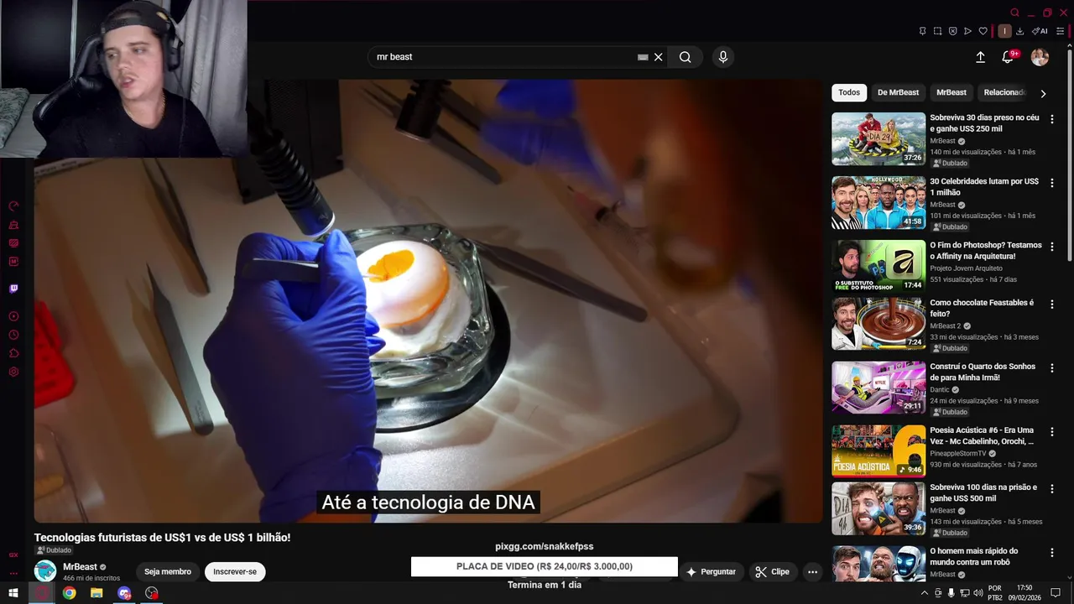Click the YouTube upload/create arrow icon

coord(980,57)
